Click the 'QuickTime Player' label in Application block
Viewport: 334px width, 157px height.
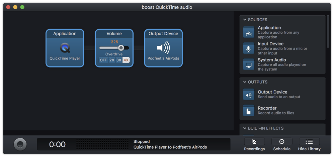click(65, 58)
